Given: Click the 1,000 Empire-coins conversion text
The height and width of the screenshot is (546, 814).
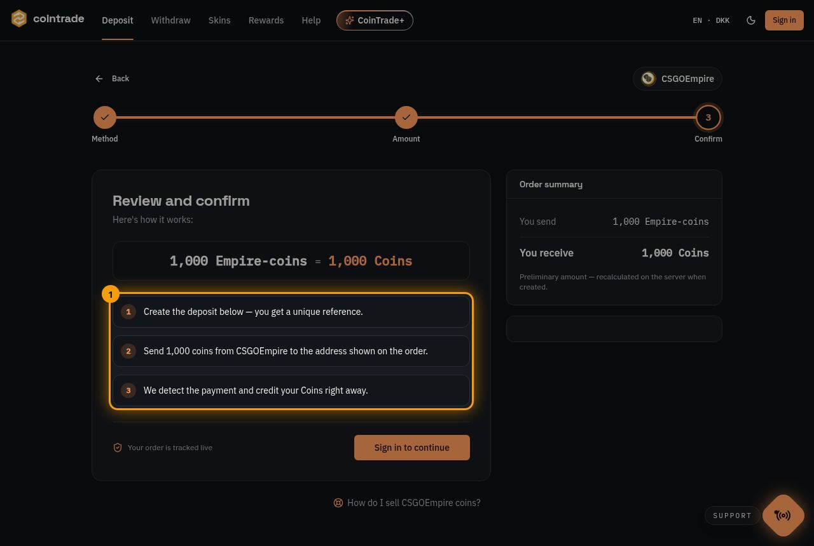Looking at the screenshot, I should tap(238, 261).
